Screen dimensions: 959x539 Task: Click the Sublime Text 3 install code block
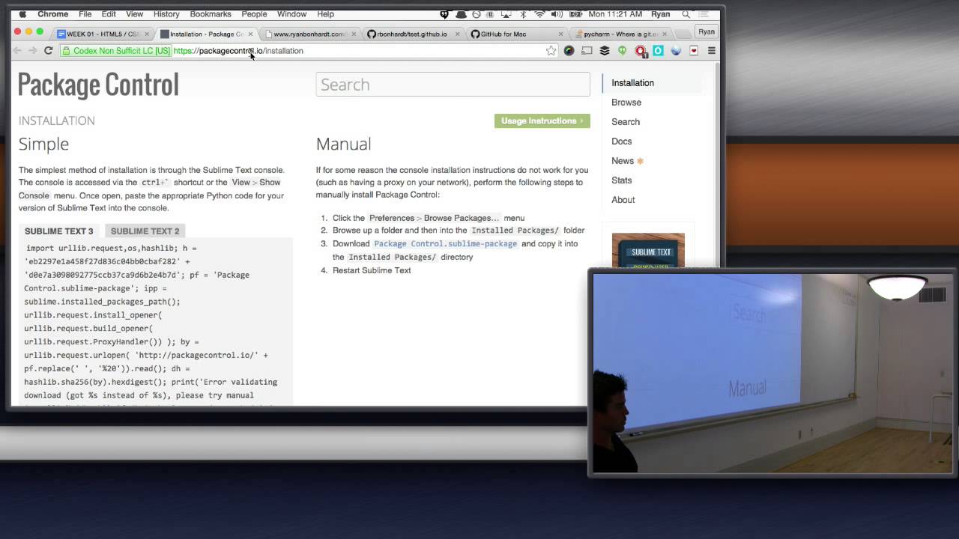156,323
